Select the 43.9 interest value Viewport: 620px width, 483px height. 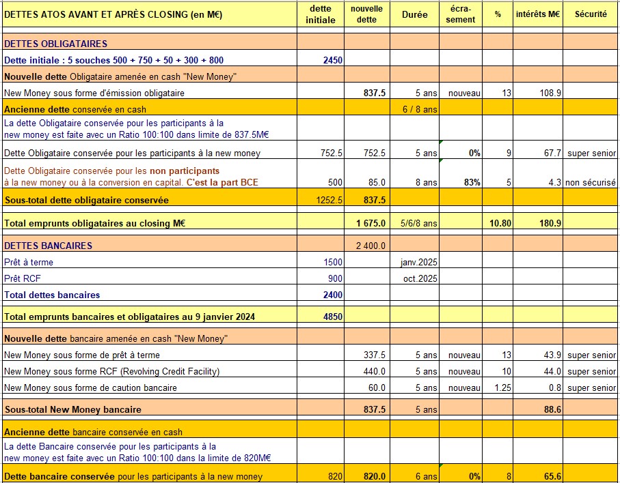click(x=552, y=355)
